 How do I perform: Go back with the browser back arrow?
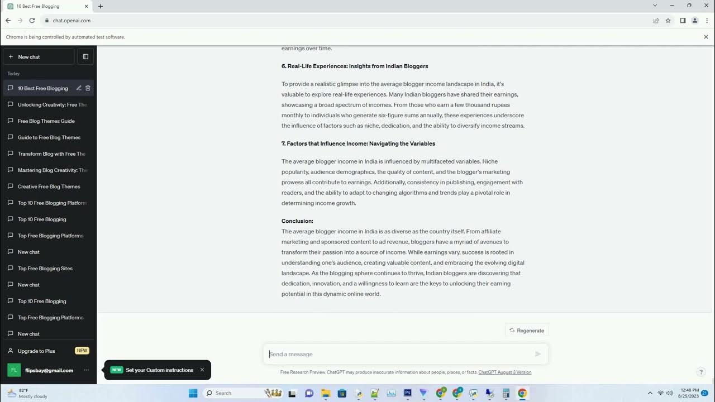[x=8, y=21]
